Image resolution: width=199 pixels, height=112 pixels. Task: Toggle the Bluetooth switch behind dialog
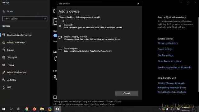click(55, 35)
